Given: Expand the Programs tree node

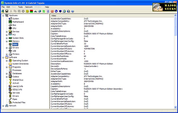Looking at the screenshot, I should coord(7,67).
